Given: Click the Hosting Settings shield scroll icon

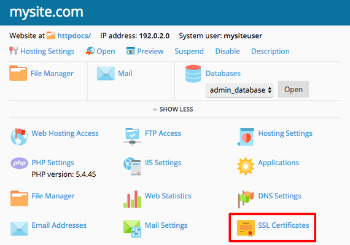Looking at the screenshot, I should click(246, 137).
